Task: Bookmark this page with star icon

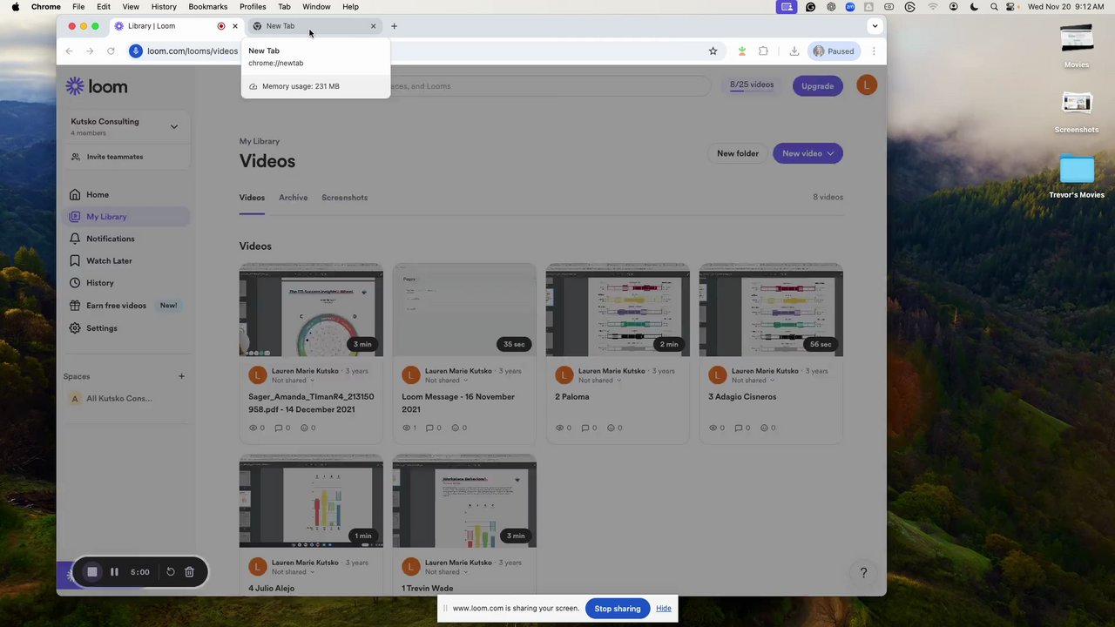Action: click(713, 51)
